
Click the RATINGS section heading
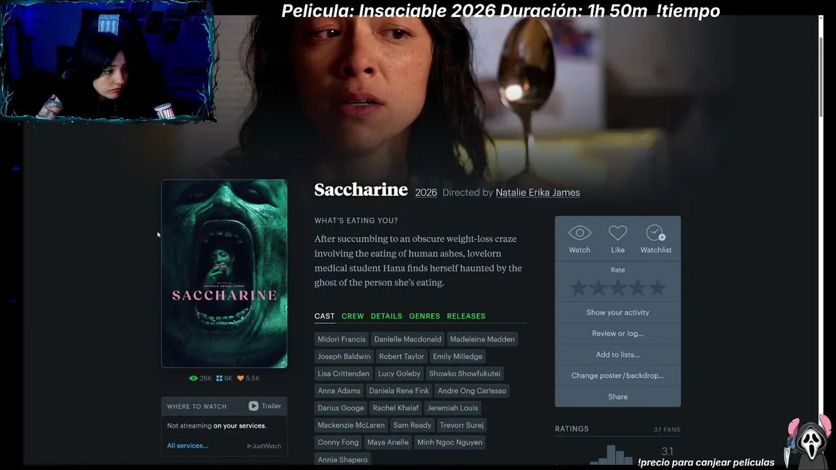coord(572,429)
